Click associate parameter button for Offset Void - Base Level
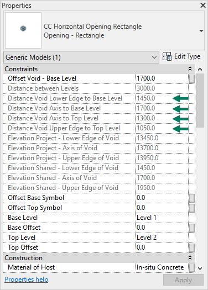 192,78
